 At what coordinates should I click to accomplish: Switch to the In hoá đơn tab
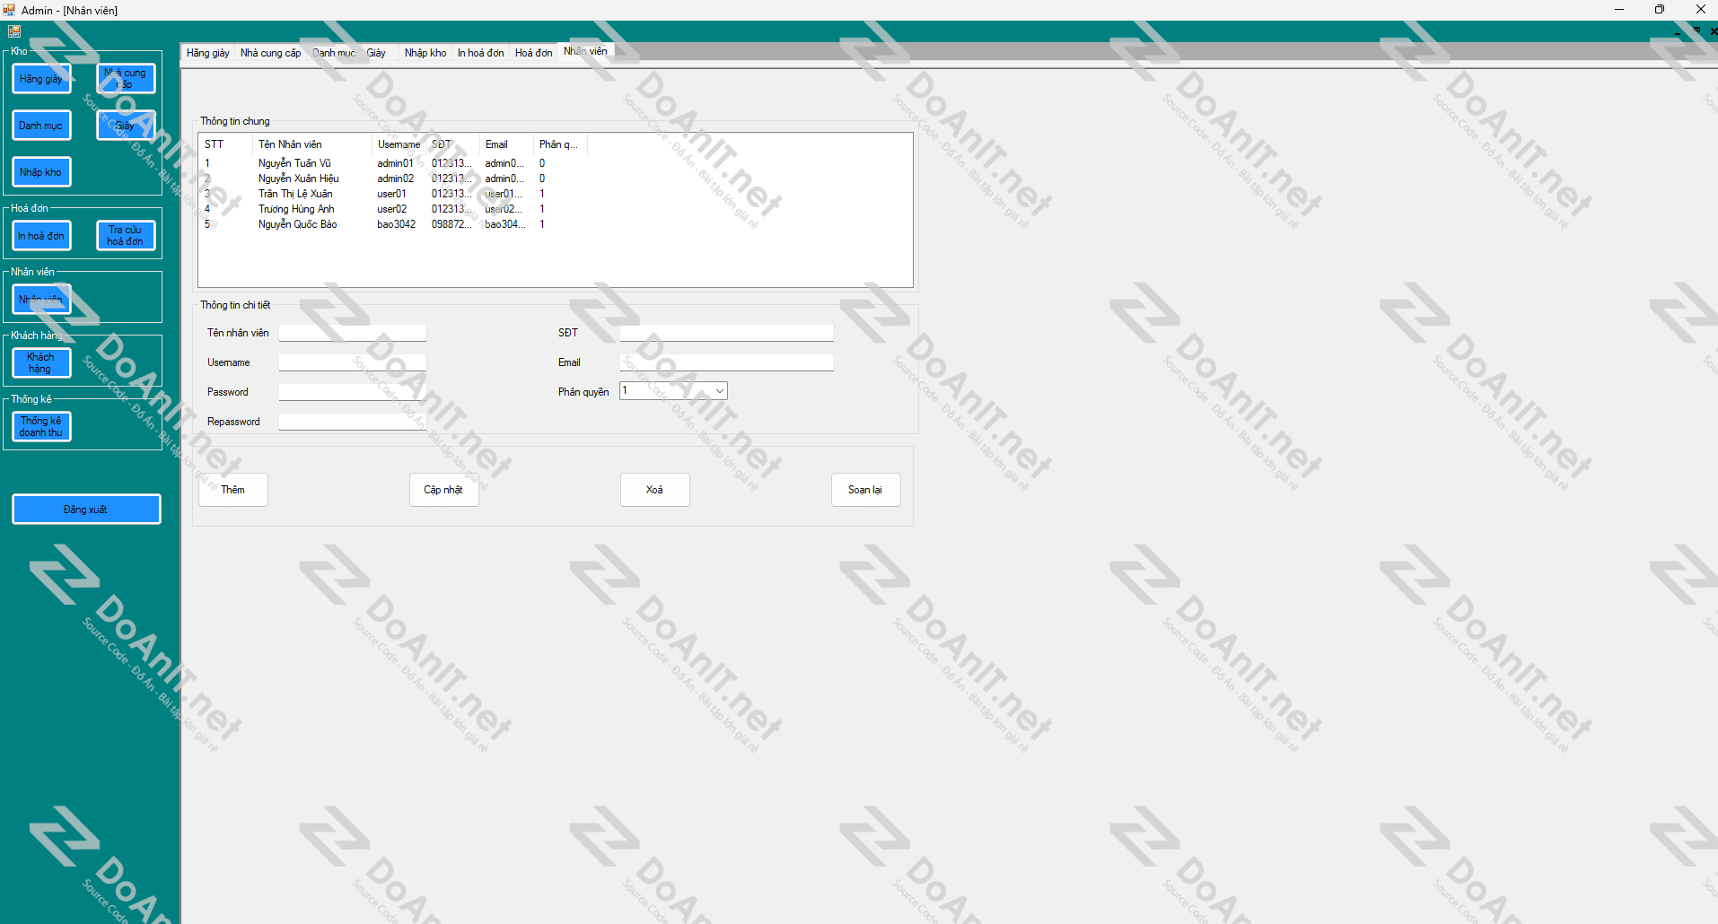(x=480, y=53)
